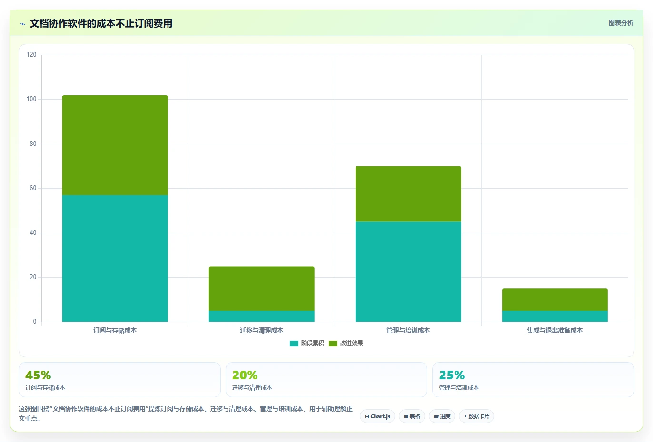
Task: Click the 表格 tag chip
Action: pyautogui.click(x=412, y=416)
